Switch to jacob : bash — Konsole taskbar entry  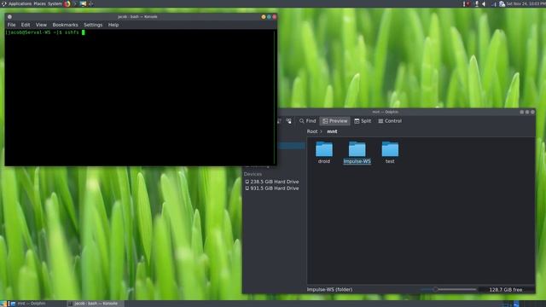pyautogui.click(x=95, y=304)
